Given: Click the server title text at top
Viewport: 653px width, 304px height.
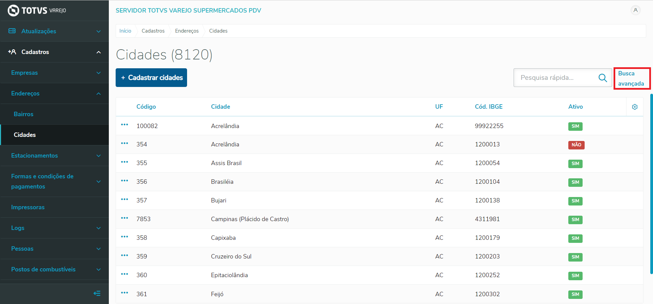Looking at the screenshot, I should pos(188,11).
